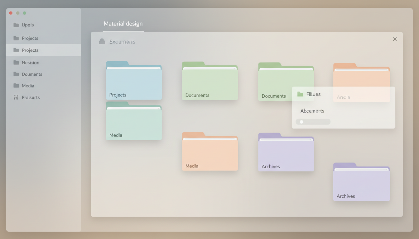Click the green traffic-light button
Viewport: 419px width, 239px height.
tap(24, 13)
